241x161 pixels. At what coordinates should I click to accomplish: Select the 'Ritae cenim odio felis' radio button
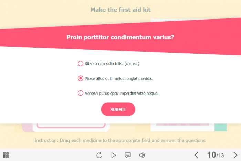81,63
